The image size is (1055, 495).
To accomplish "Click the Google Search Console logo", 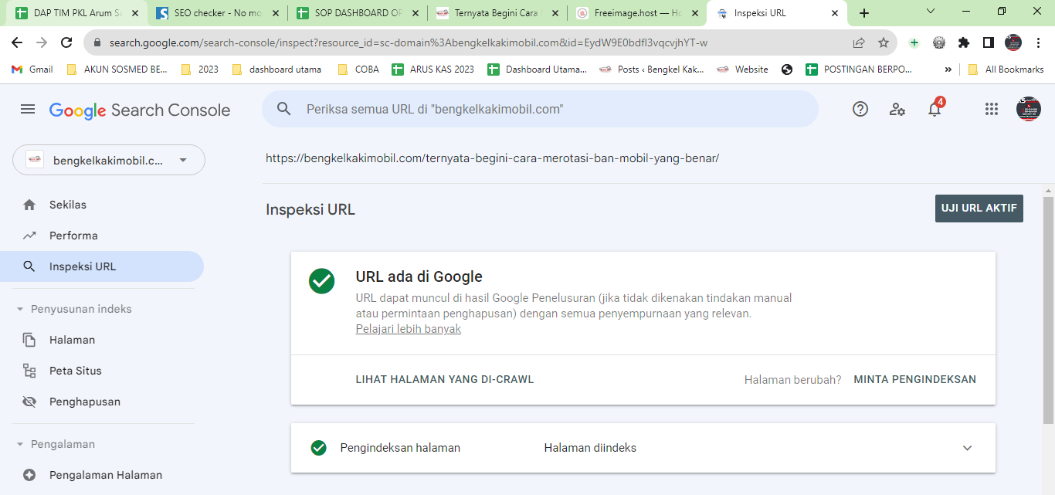I will [140, 110].
